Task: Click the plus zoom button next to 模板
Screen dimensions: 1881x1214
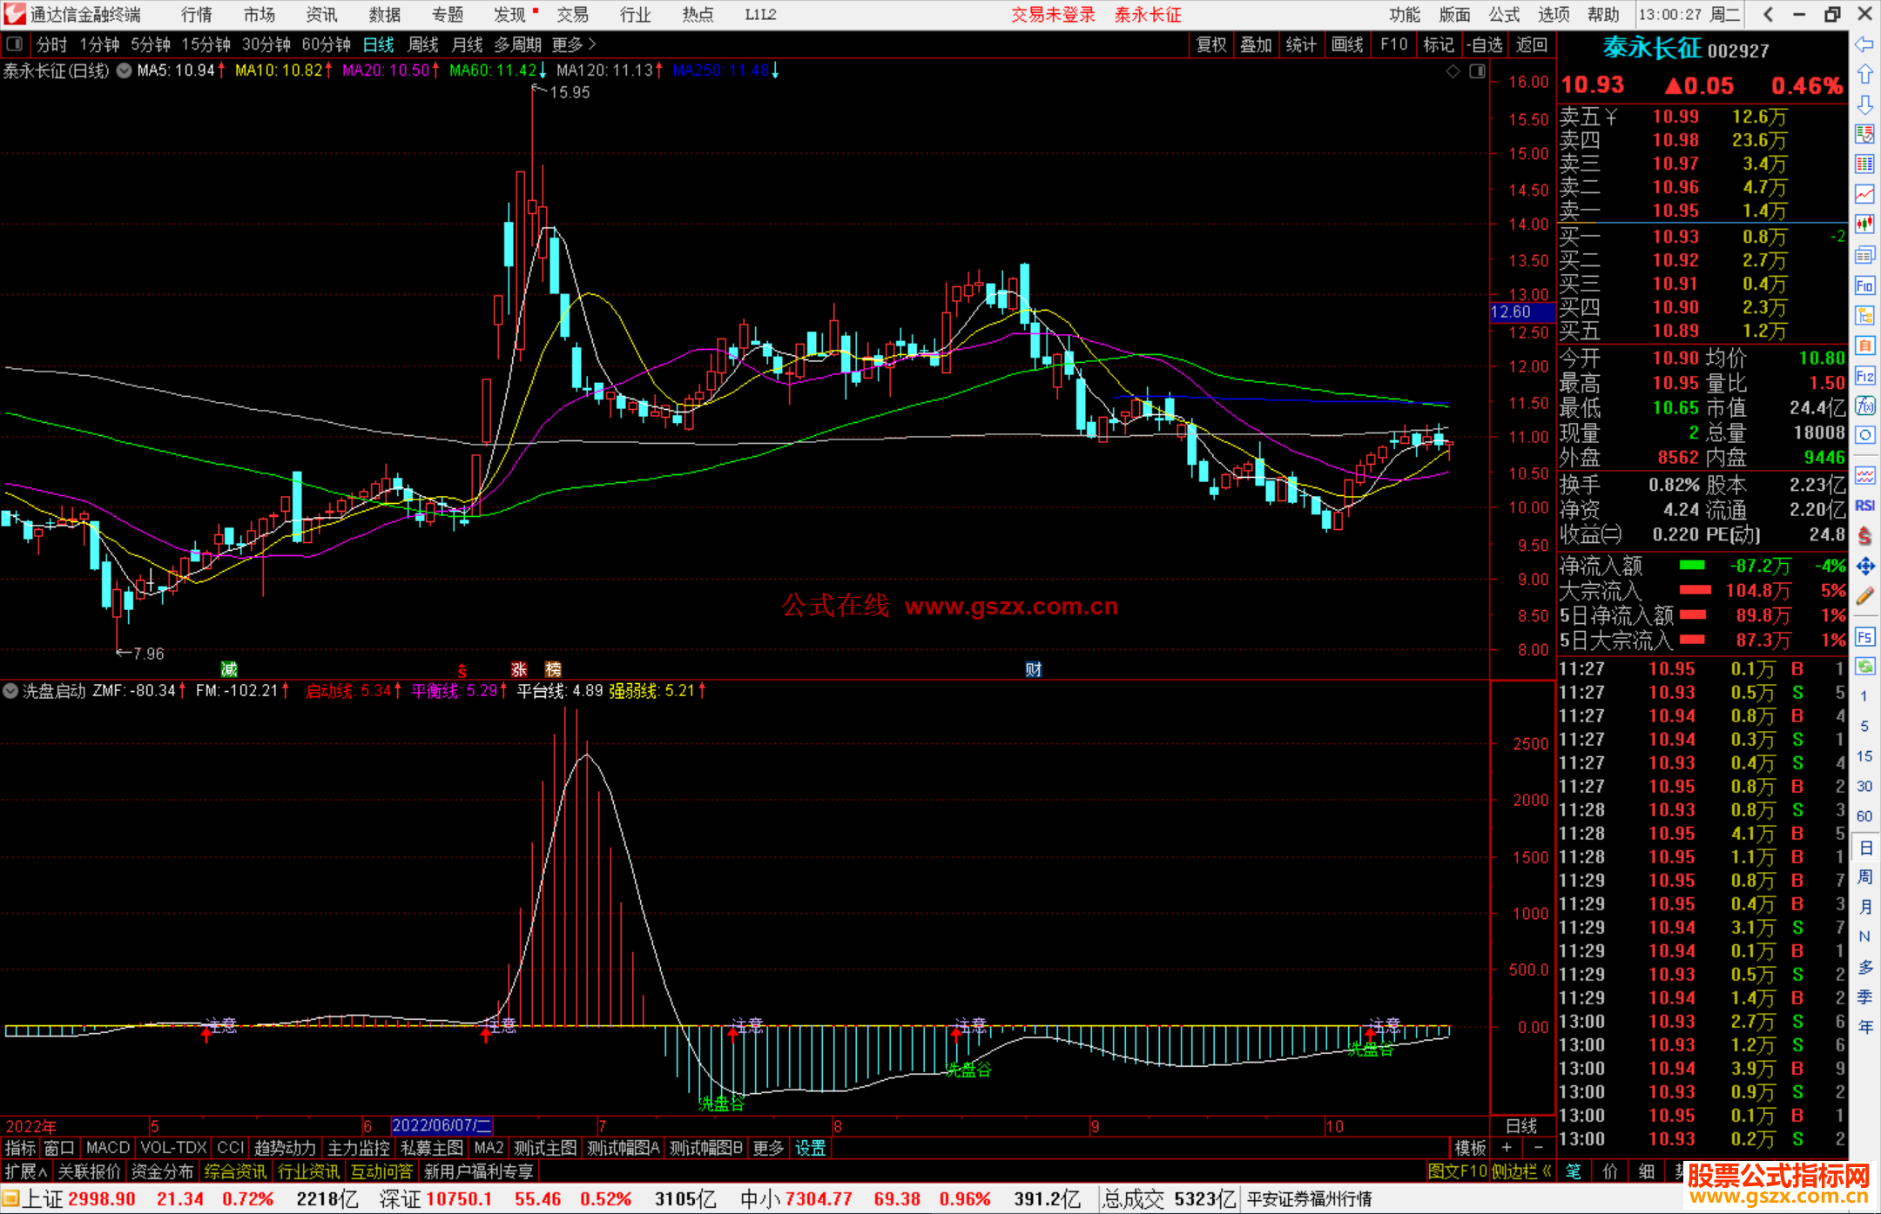Action: tap(1507, 1149)
